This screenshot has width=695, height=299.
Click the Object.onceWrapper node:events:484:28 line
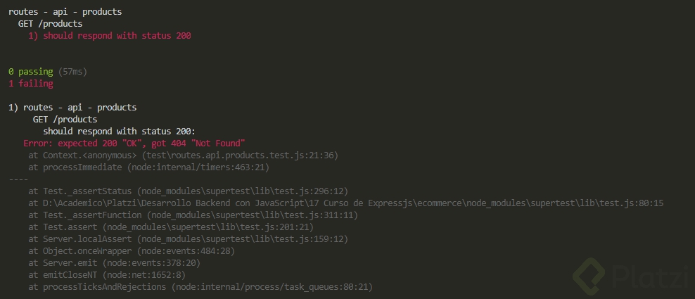click(132, 250)
